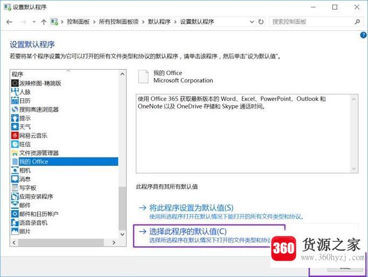
Task: Click the 控制面板 breadcrumb
Action: pyautogui.click(x=78, y=22)
